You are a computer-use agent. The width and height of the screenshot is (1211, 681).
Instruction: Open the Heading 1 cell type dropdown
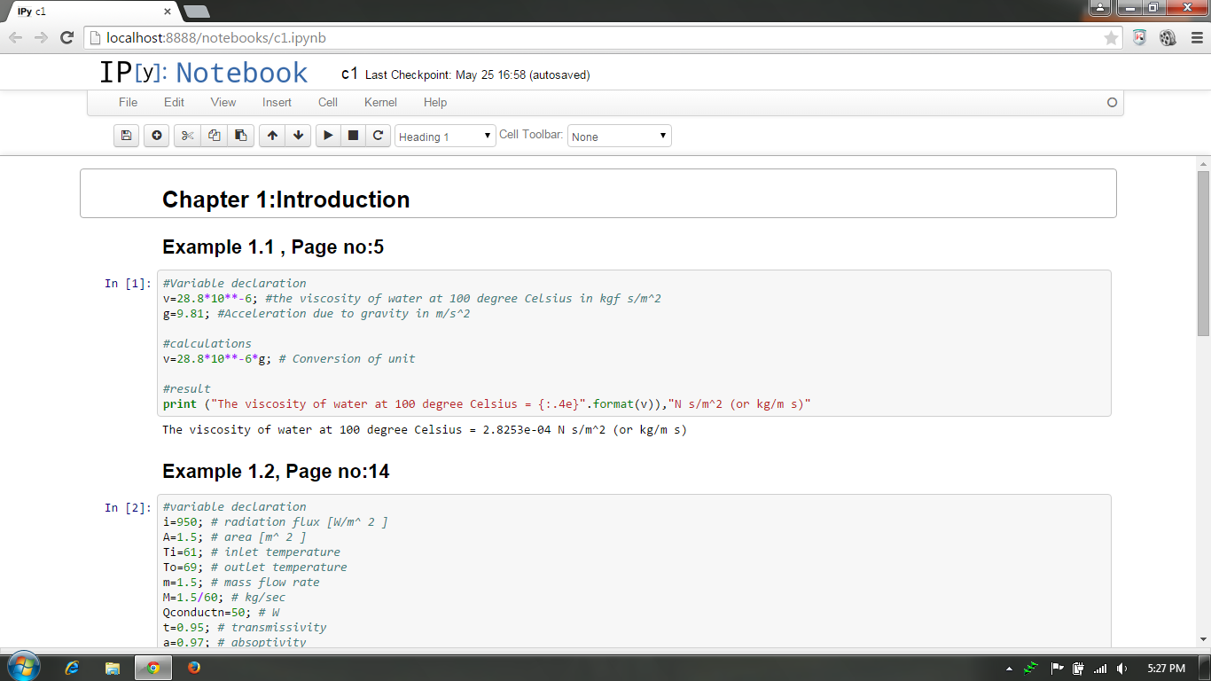[445, 137]
